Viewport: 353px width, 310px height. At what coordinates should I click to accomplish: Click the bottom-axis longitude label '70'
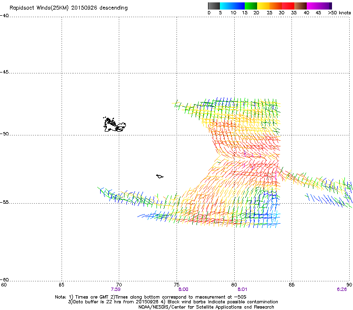[x=119, y=285]
